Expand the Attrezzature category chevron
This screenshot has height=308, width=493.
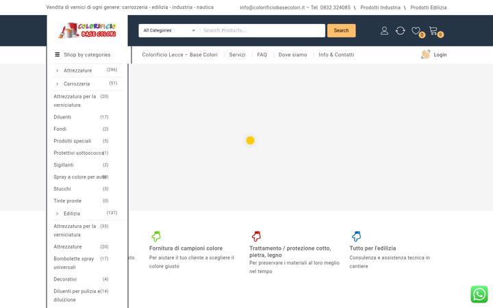pyautogui.click(x=58, y=70)
